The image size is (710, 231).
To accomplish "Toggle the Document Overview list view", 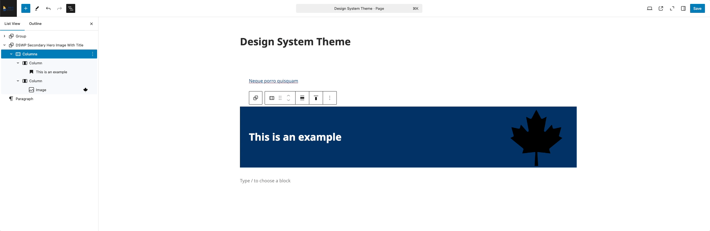I will pos(71,8).
